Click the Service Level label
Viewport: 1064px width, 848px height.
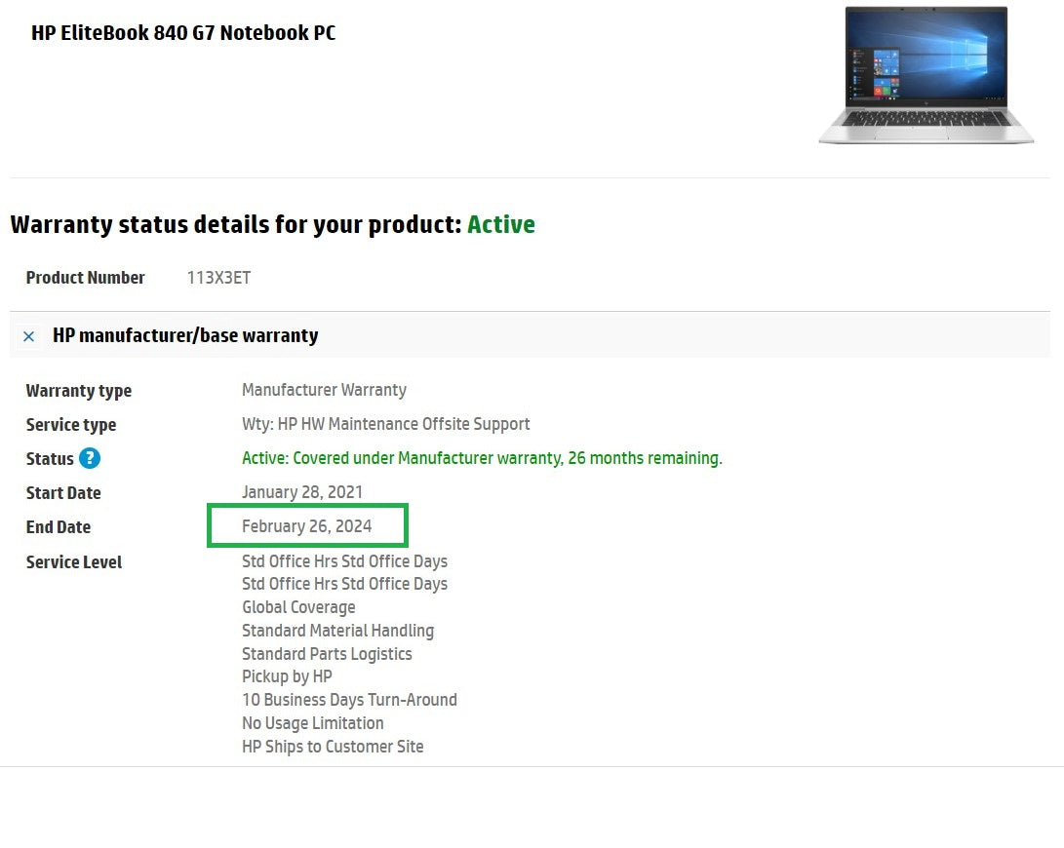pos(74,562)
